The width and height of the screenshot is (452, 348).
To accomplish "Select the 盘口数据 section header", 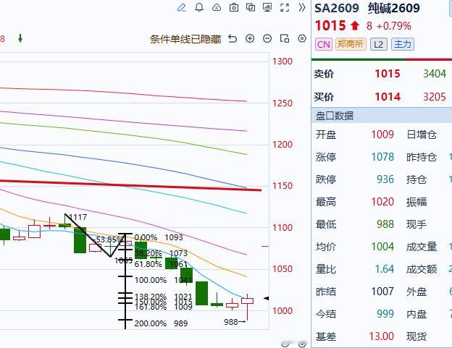I will pos(382,116).
